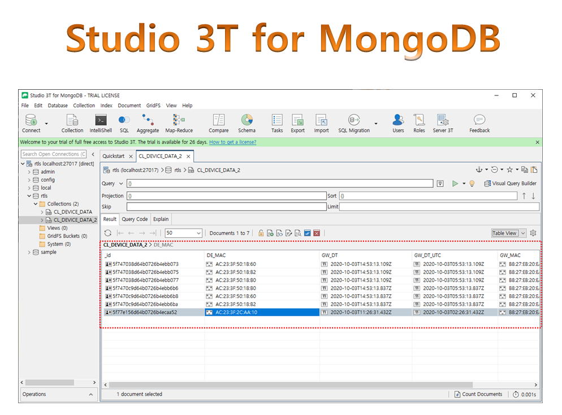Open the Roles manager
Viewport: 562px width, 415px height.
point(419,123)
